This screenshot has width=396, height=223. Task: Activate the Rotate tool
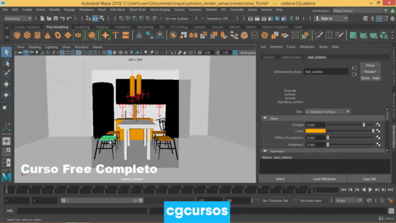[x=6, y=95]
